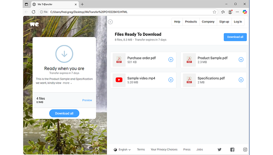Click the Twitter icon in the footer
Screen dimensions: 273x155
[220, 149]
